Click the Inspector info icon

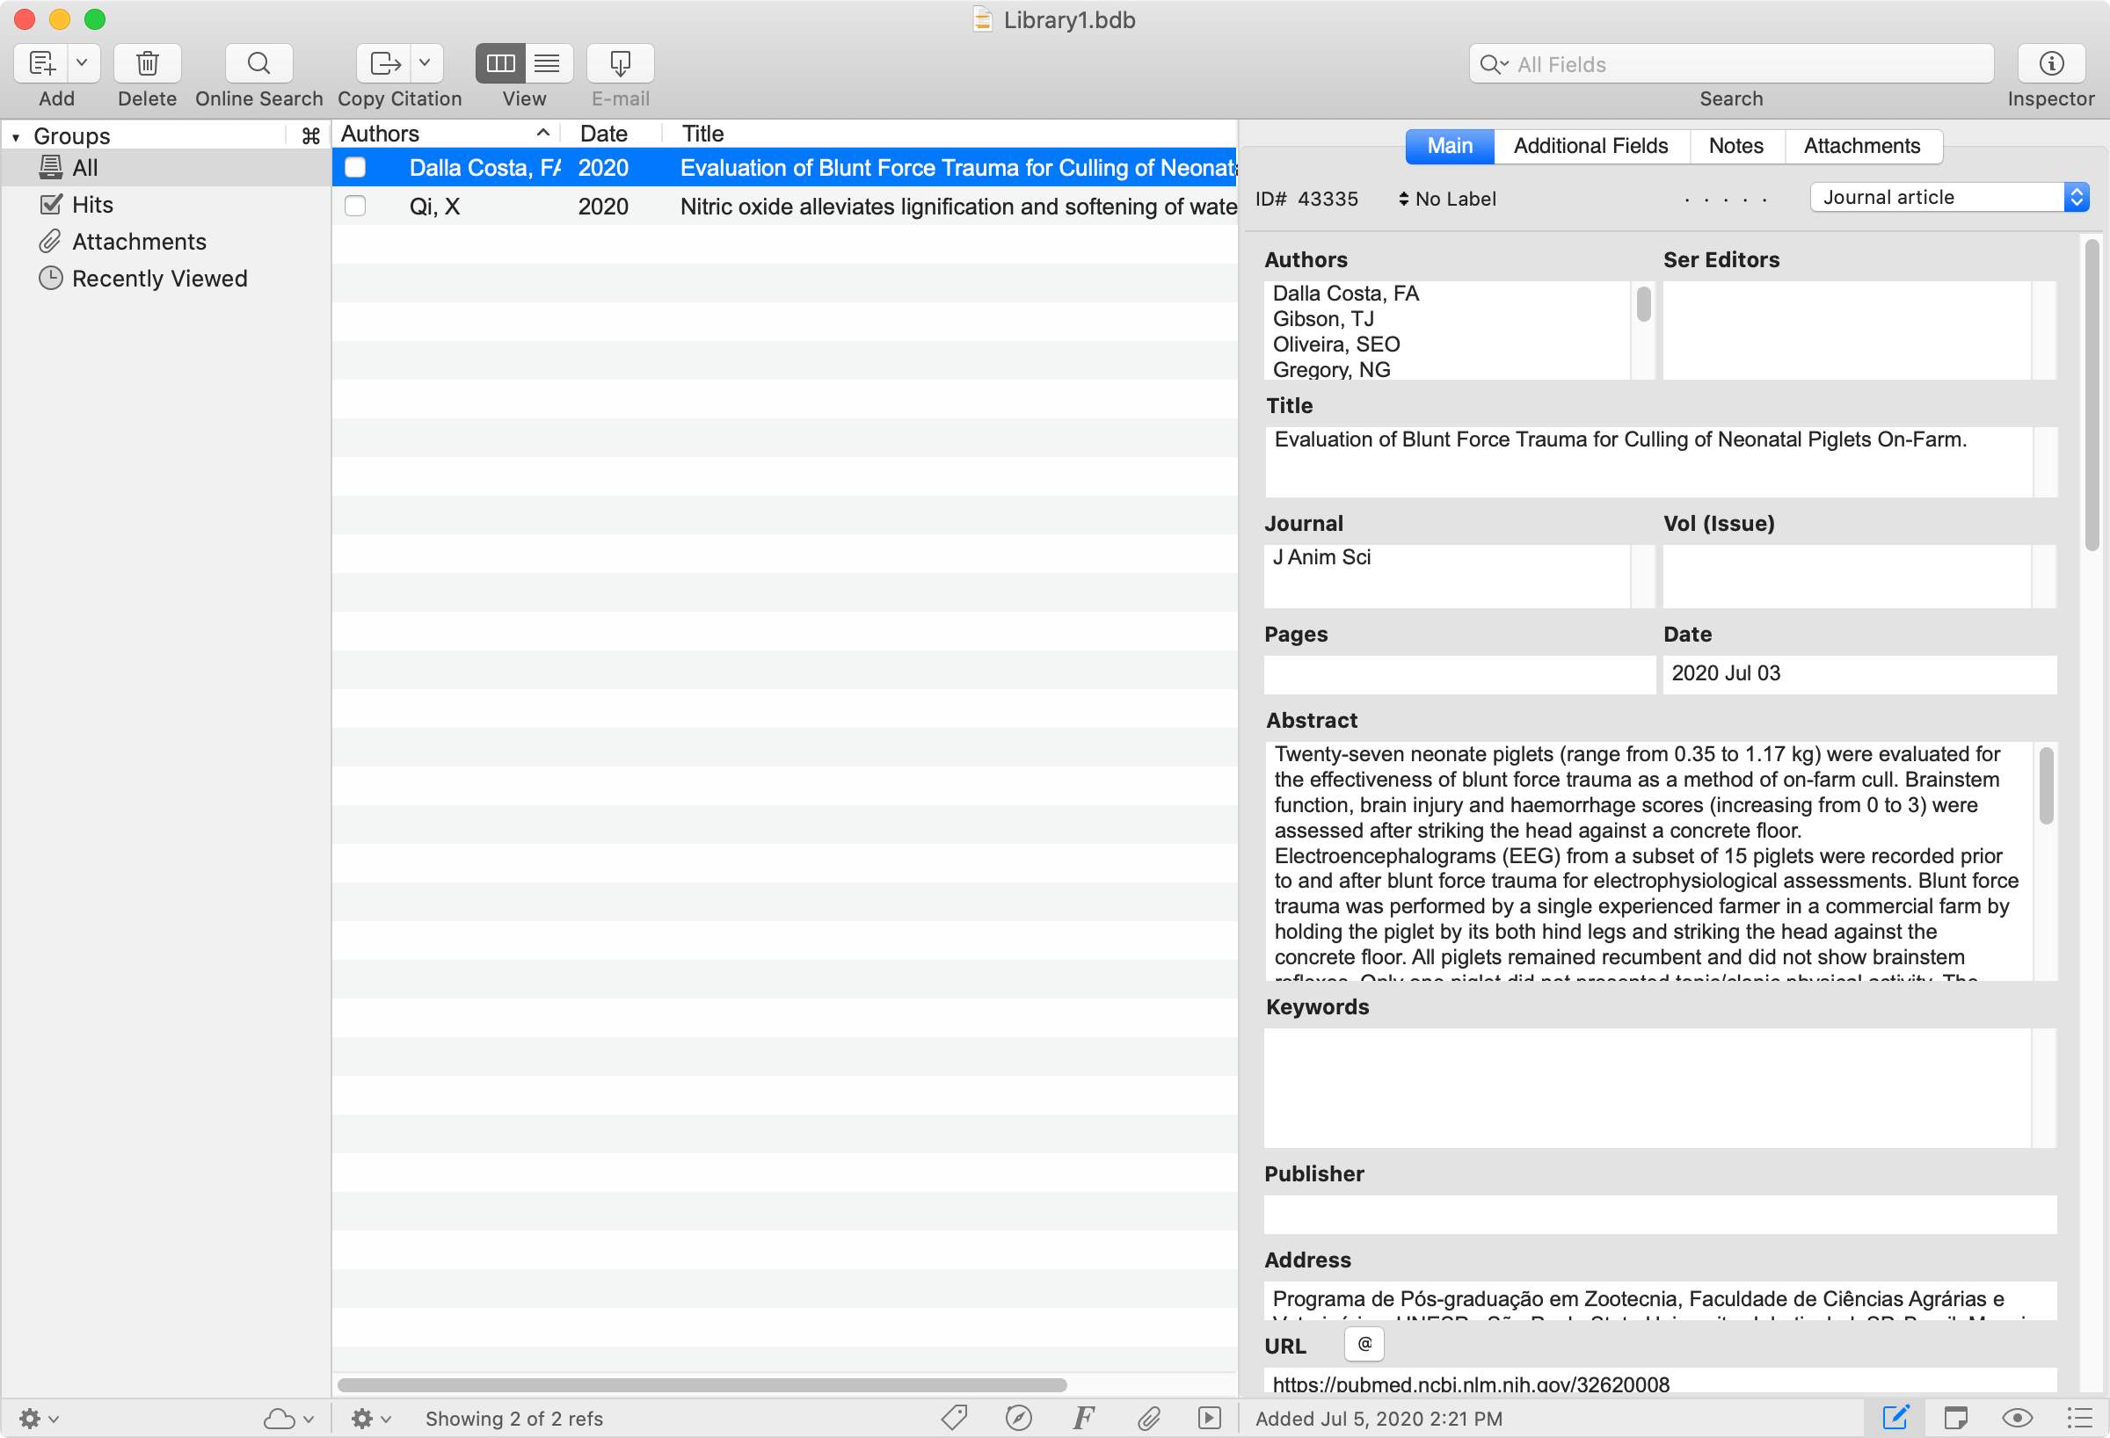(2051, 63)
